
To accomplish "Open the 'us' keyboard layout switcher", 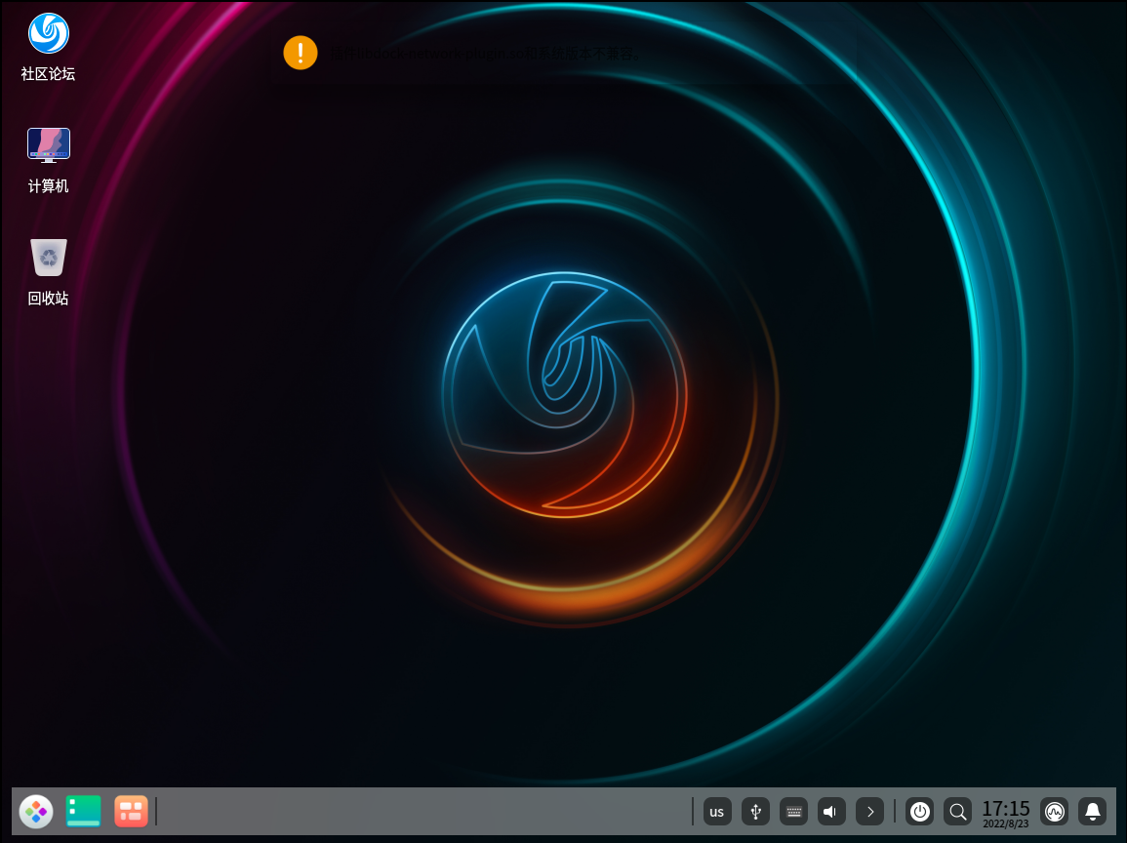I will pyautogui.click(x=717, y=811).
